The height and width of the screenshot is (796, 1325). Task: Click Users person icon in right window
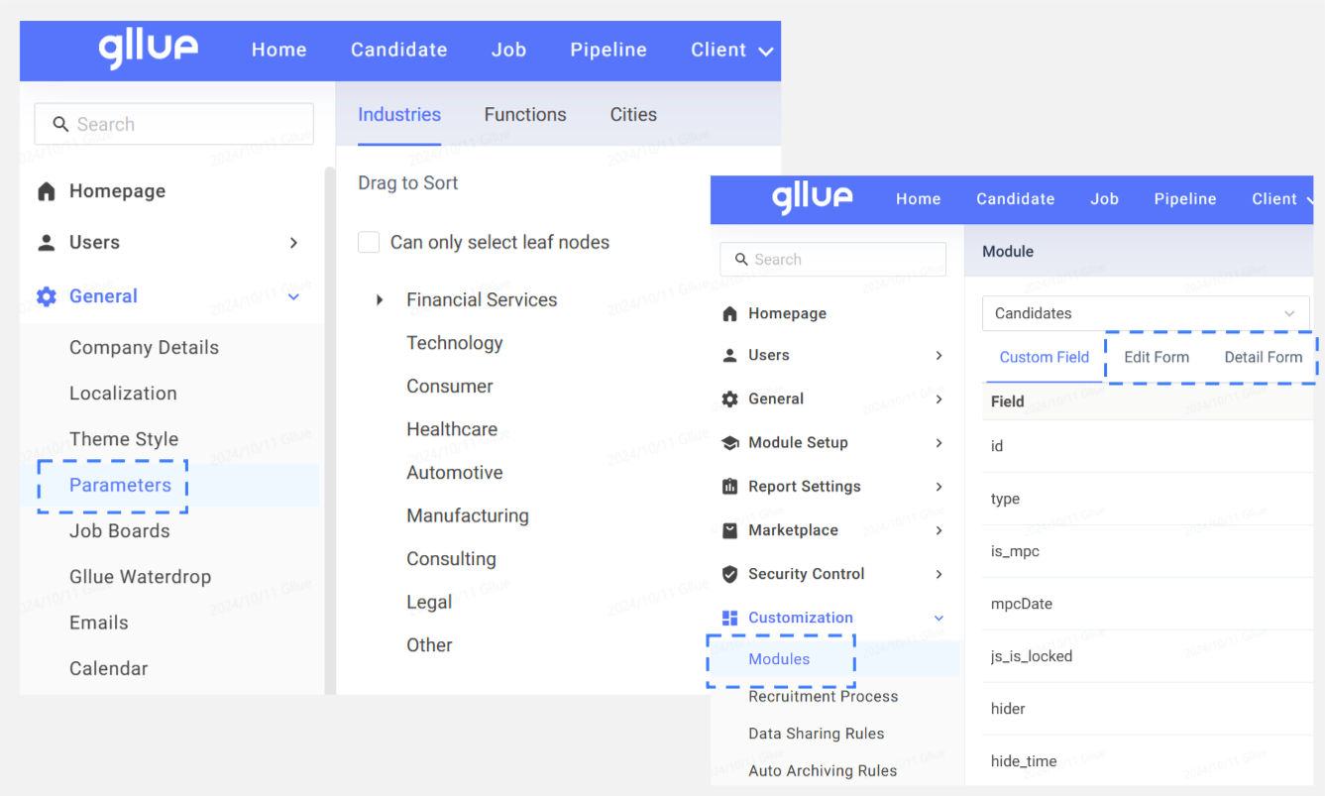pyautogui.click(x=730, y=355)
